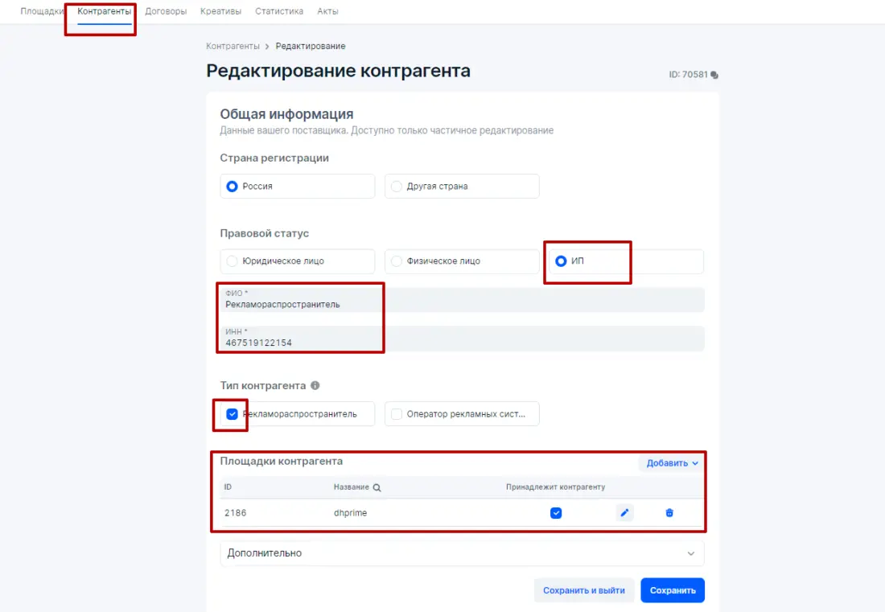Select the Россия radio option

[233, 187]
